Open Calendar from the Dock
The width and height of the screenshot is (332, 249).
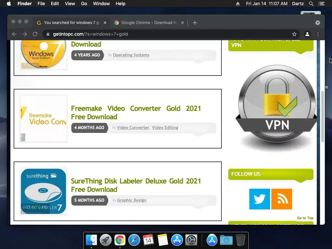(148, 240)
